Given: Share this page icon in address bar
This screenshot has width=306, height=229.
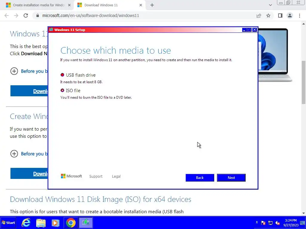Looking at the screenshot, I should pyautogui.click(x=259, y=16).
